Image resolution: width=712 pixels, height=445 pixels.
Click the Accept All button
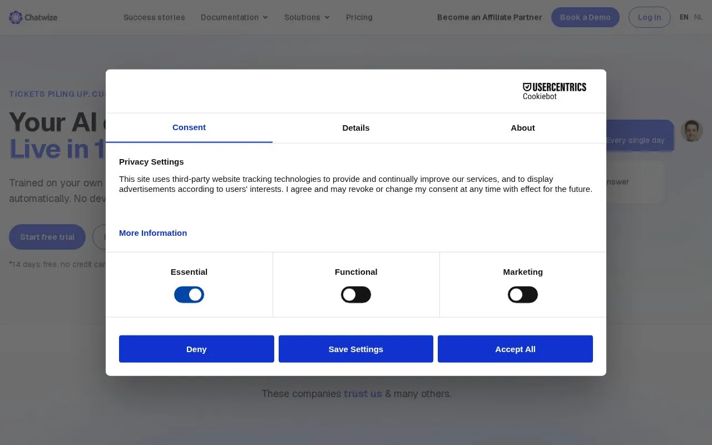[515, 349]
